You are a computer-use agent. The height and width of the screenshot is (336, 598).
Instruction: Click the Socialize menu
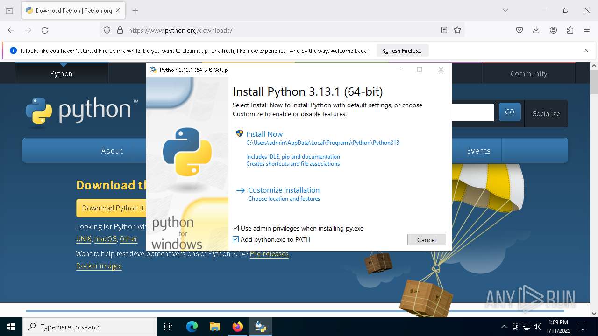[546, 113]
